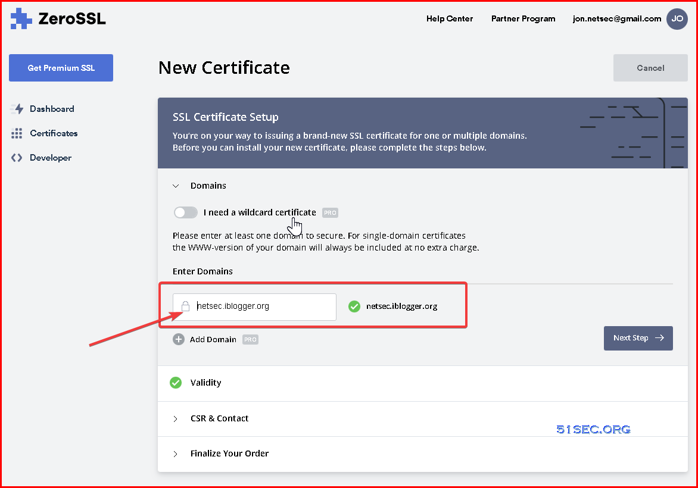The image size is (698, 488).
Task: Go to Certificates in the sidebar
Action: click(54, 133)
